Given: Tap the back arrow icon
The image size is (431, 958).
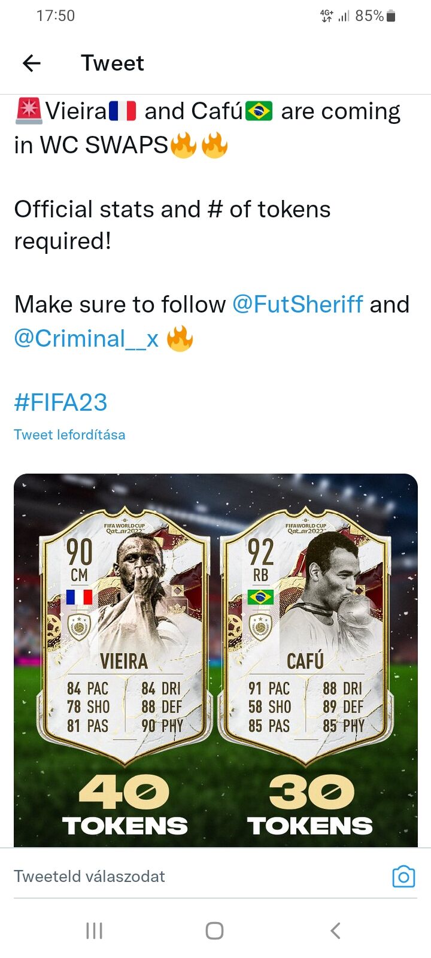Looking at the screenshot, I should [31, 63].
